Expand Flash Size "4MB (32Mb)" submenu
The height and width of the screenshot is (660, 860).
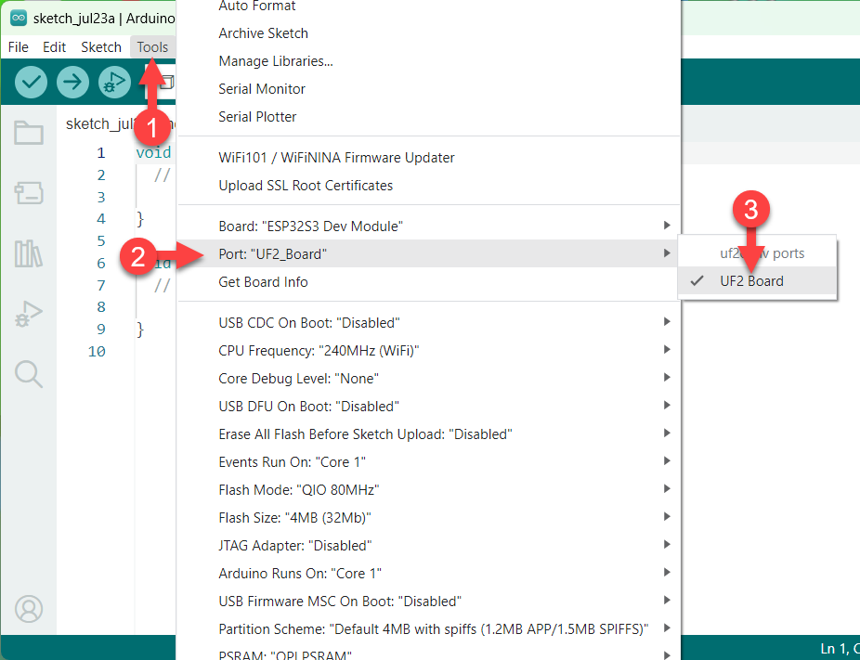429,518
